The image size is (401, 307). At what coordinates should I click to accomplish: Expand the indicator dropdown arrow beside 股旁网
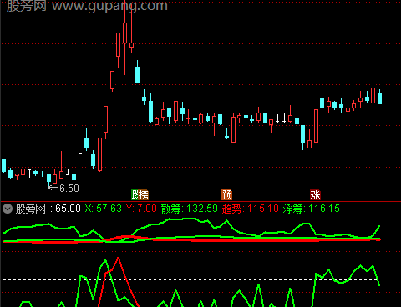click(8, 209)
